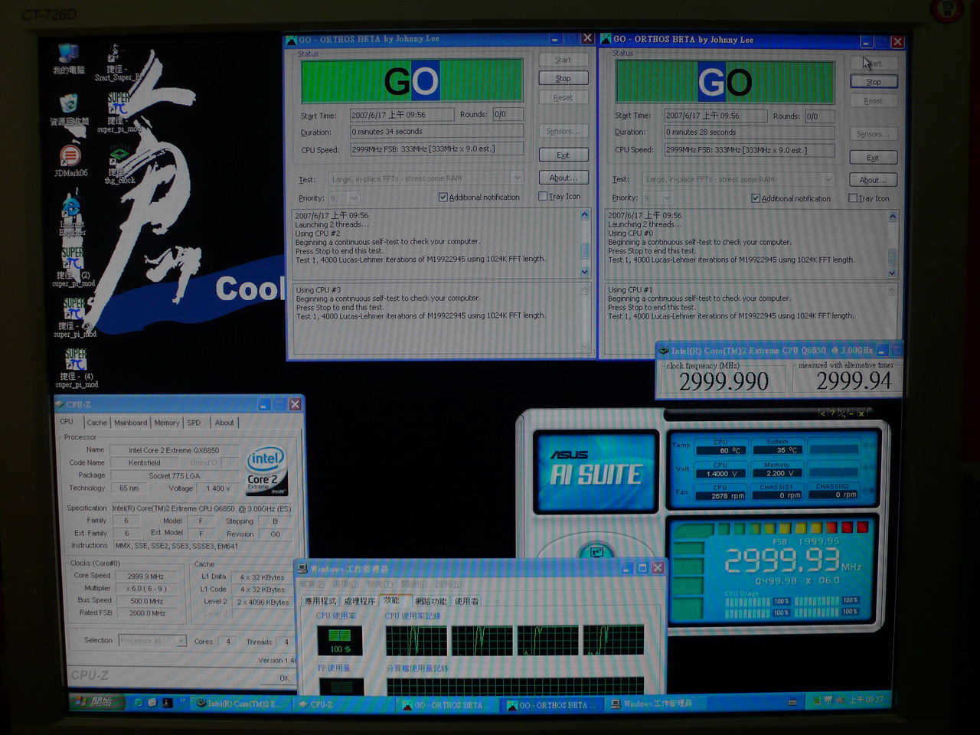
Task: Select the super_pi_mod (4) shortcut icon
Action: [74, 368]
